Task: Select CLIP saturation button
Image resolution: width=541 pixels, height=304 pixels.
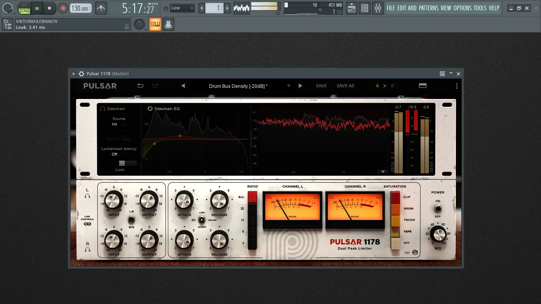Action: [395, 197]
